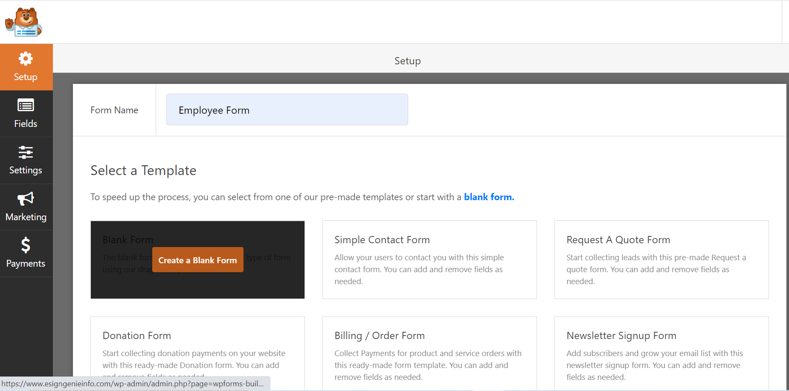Choose the Simple Contact Form template

coord(429,259)
